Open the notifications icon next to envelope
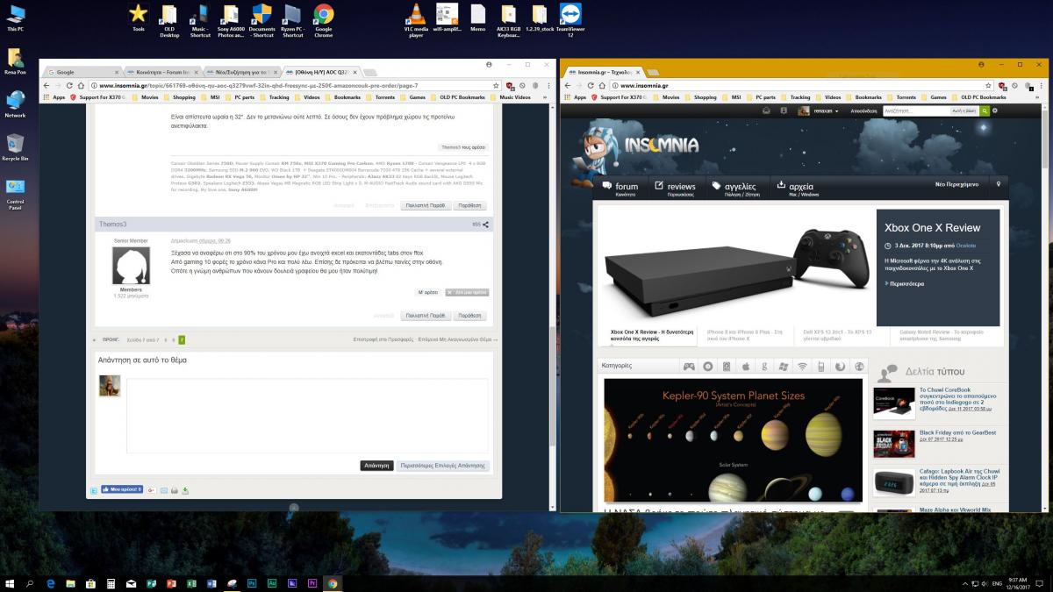 click(784, 111)
